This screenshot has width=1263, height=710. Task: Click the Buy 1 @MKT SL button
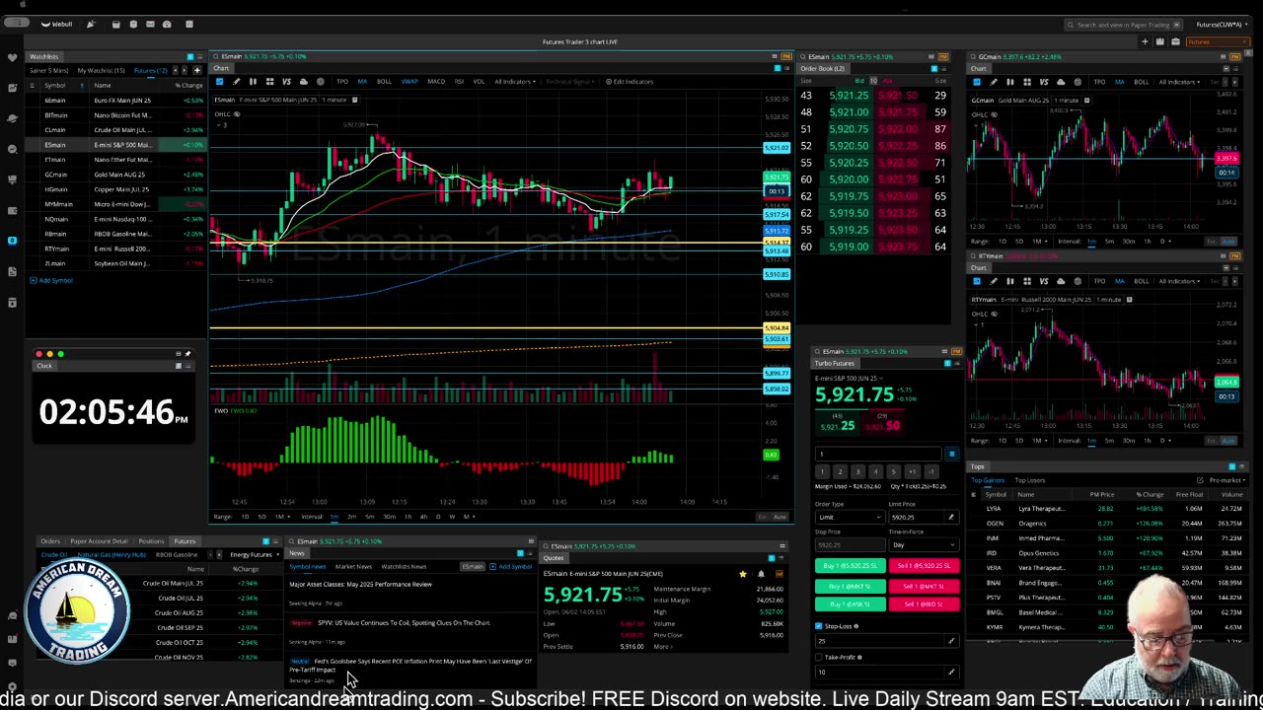click(850, 586)
